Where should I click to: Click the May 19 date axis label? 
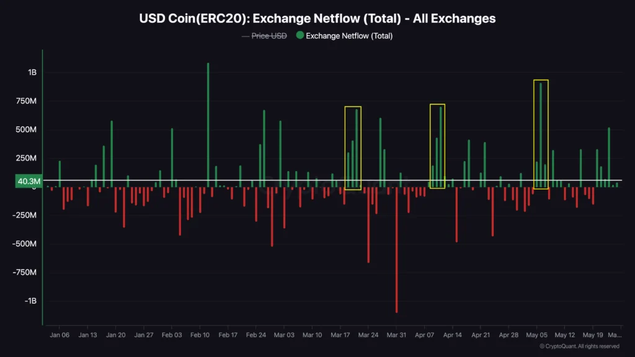point(593,335)
